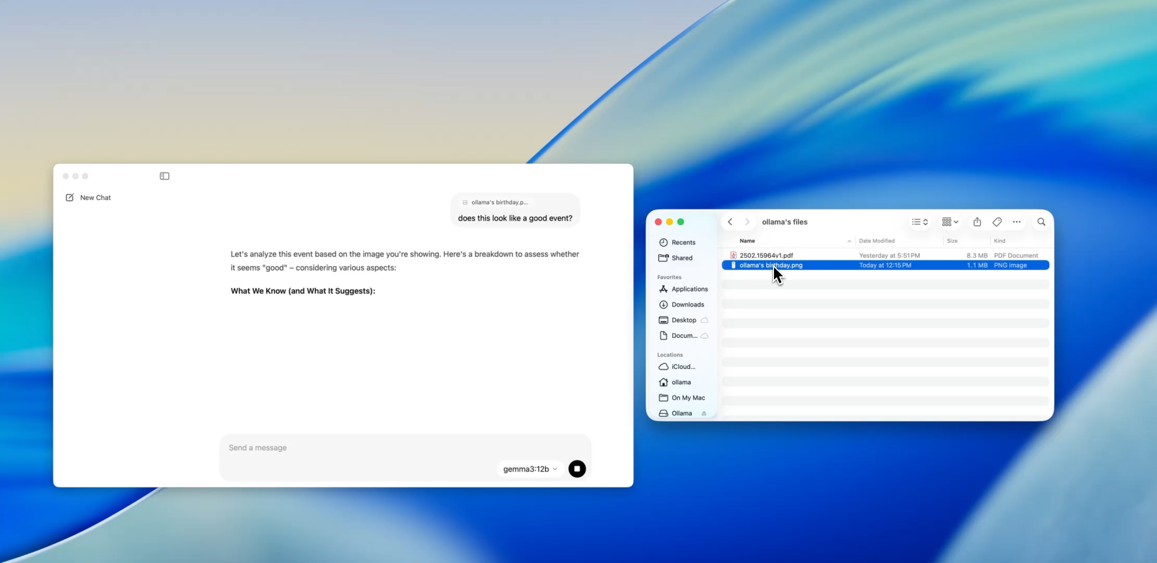Open Applications in the Finder sidebar
Image resolution: width=1157 pixels, height=563 pixels.
690,289
